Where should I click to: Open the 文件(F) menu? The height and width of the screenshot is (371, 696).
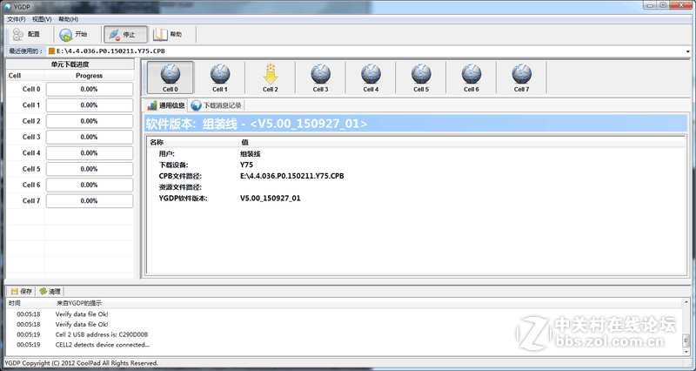[x=17, y=19]
